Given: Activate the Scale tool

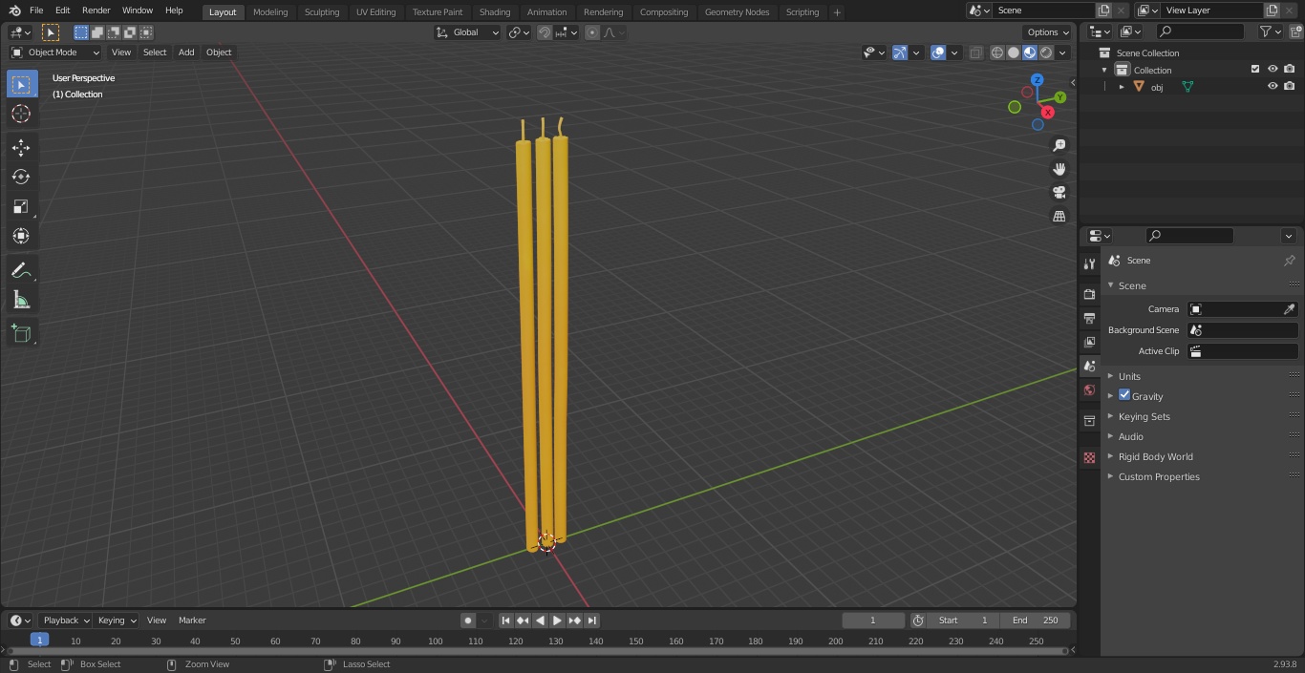Looking at the screenshot, I should click(x=21, y=206).
